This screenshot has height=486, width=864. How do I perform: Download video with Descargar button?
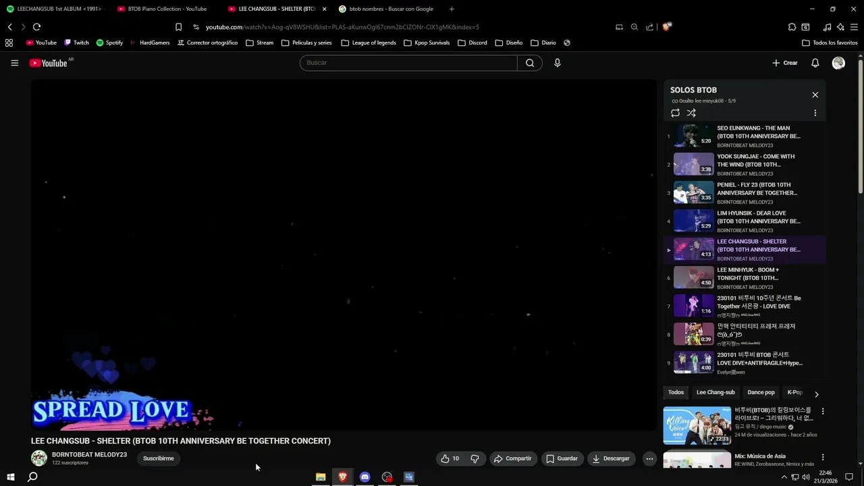(612, 458)
